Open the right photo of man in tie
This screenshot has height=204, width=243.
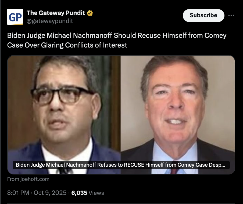point(178,115)
